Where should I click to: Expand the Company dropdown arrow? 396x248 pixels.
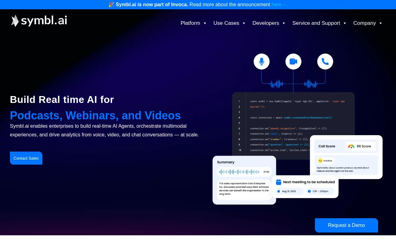coord(381,23)
